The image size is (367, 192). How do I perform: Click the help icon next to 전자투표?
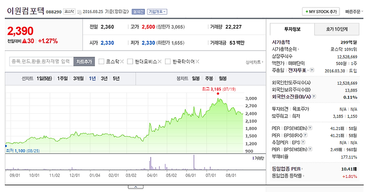[312, 70]
